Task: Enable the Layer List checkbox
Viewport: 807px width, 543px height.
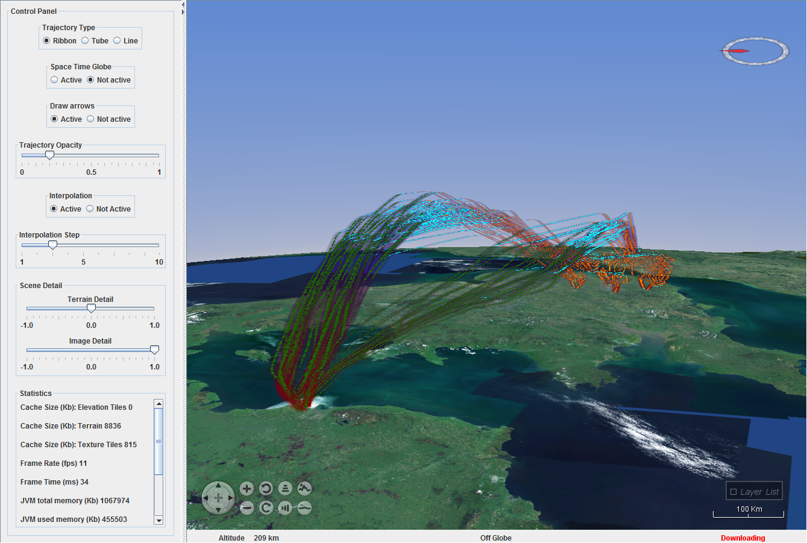Action: click(x=733, y=492)
